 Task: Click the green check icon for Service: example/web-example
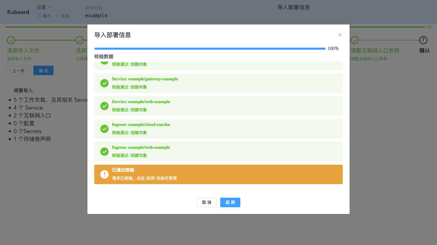point(104,106)
